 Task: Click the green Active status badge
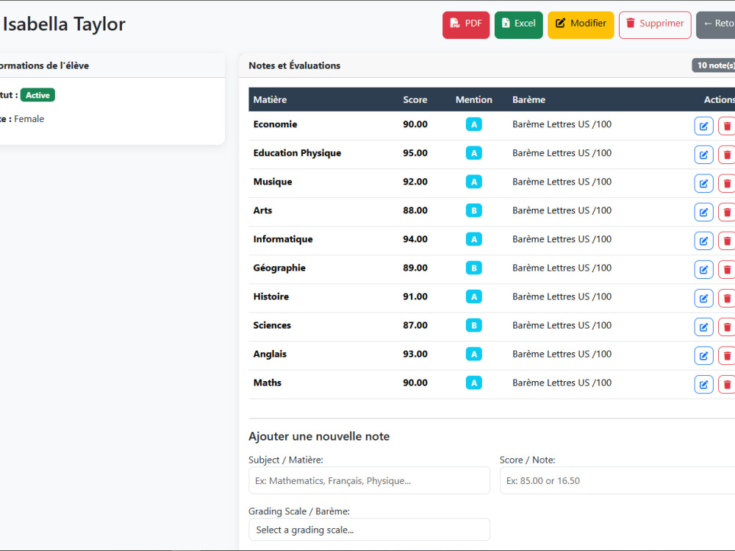[x=37, y=95]
